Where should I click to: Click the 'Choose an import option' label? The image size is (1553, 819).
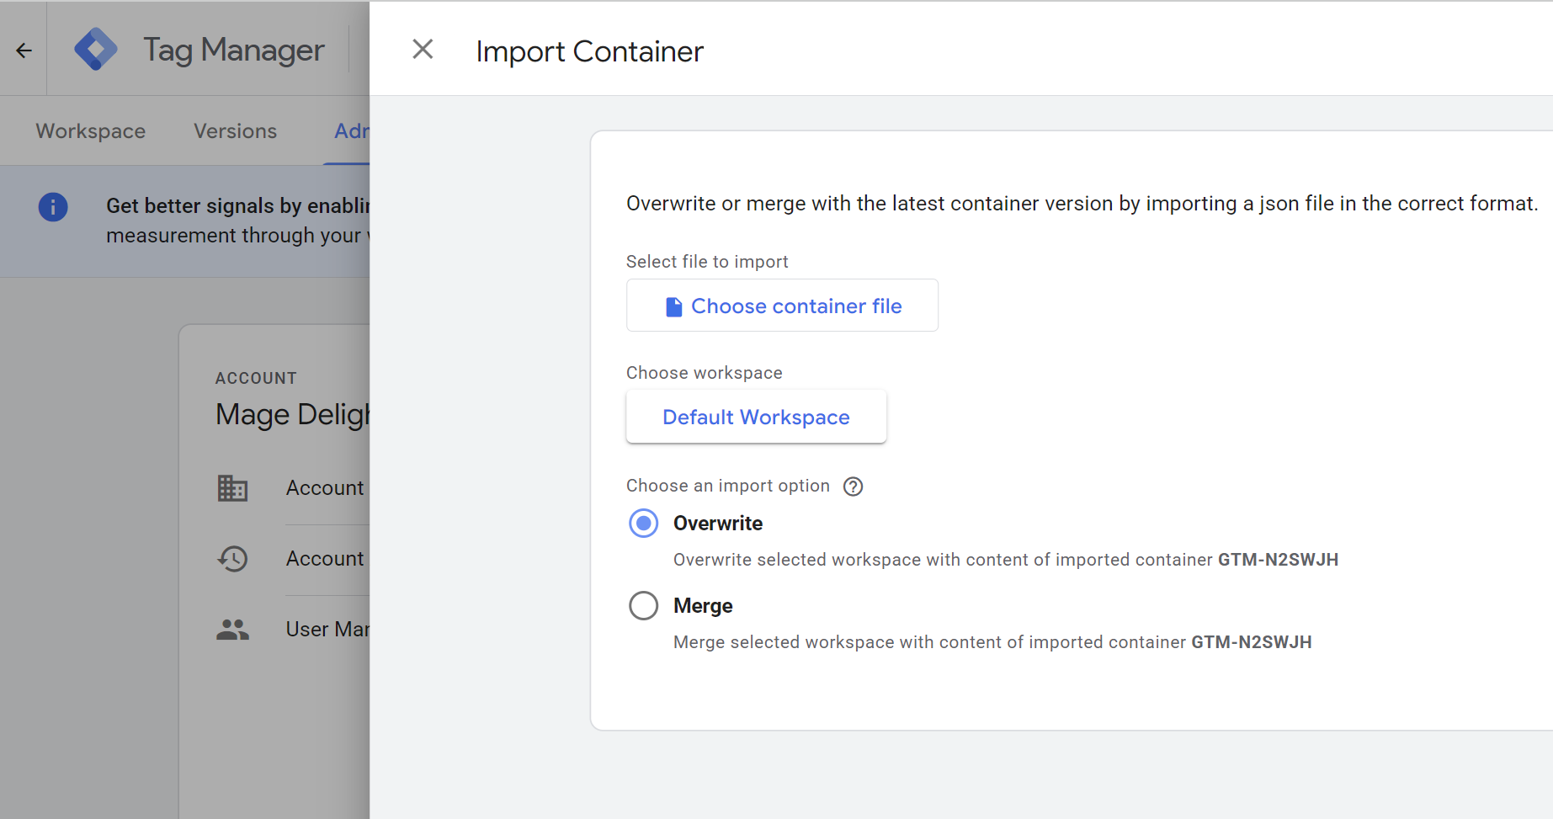728,486
